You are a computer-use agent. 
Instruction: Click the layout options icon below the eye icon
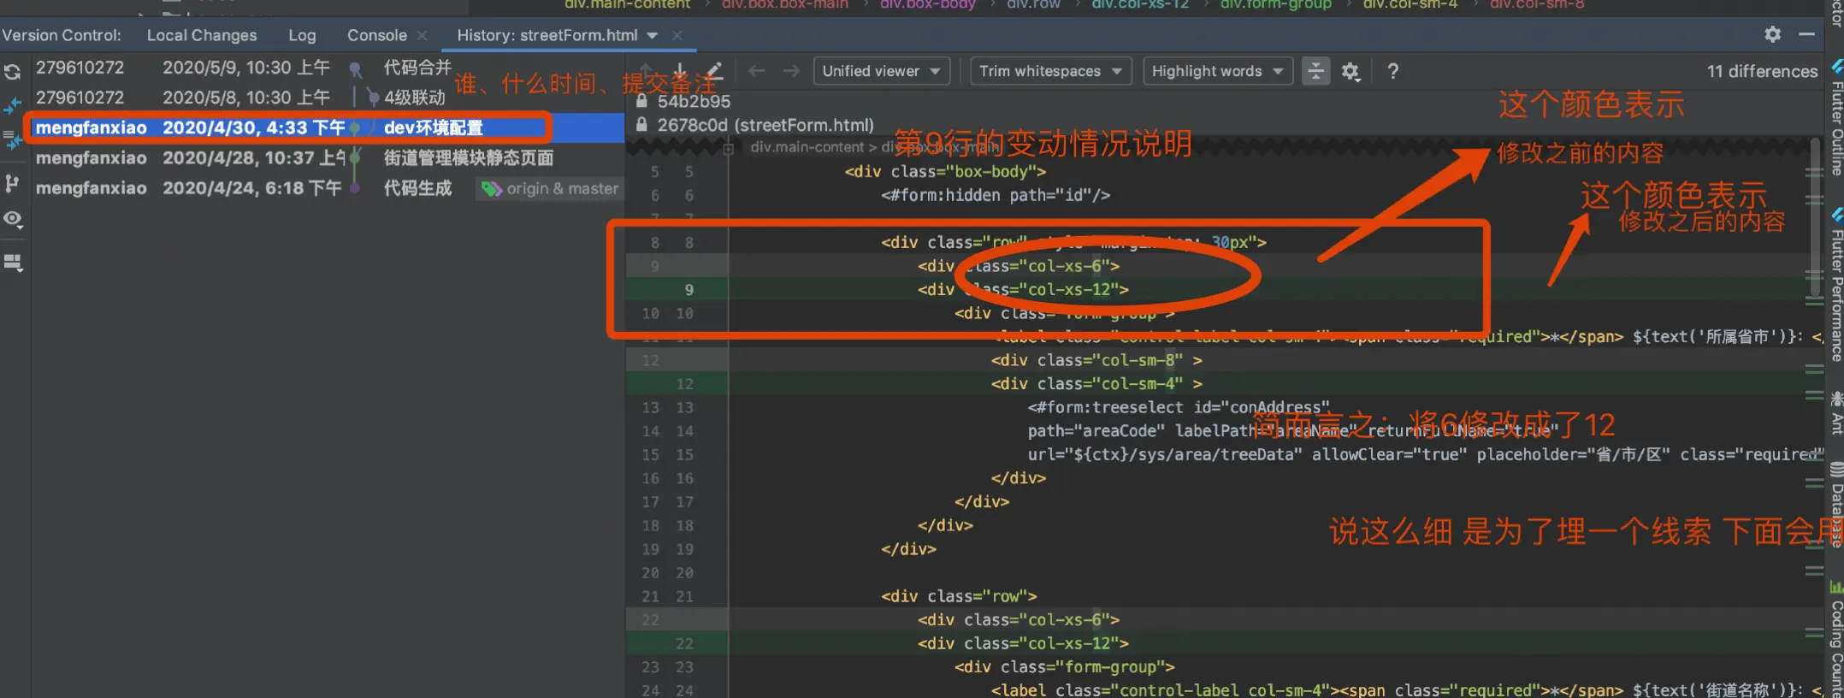[12, 262]
